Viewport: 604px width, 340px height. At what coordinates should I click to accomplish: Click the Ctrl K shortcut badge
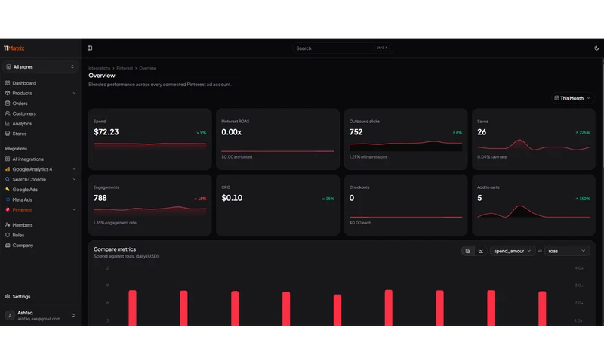tap(382, 48)
